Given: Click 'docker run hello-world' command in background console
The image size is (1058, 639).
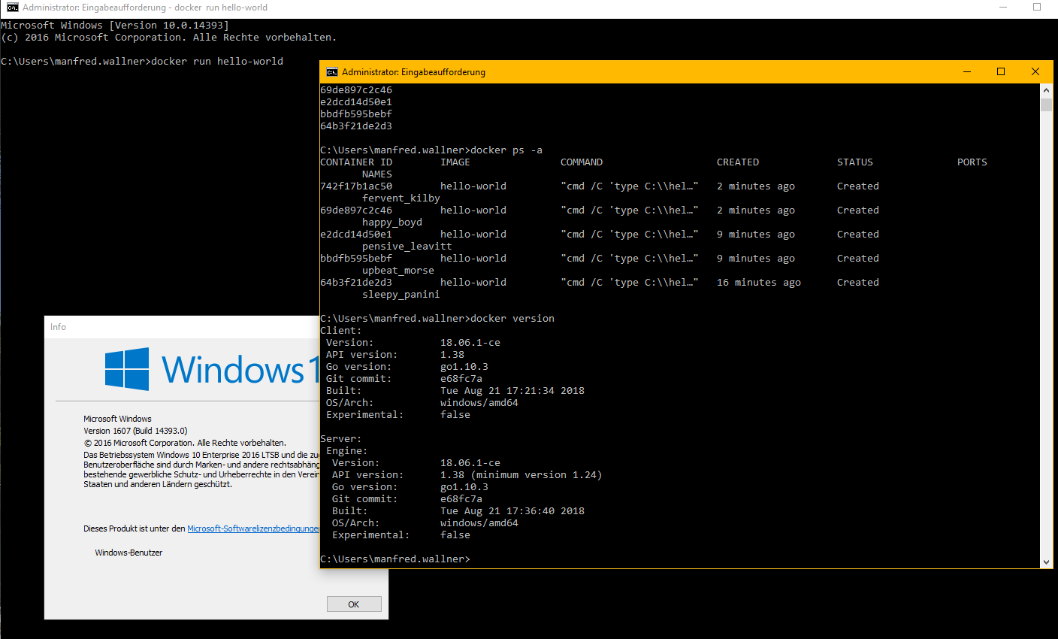Looking at the screenshot, I should tap(217, 62).
